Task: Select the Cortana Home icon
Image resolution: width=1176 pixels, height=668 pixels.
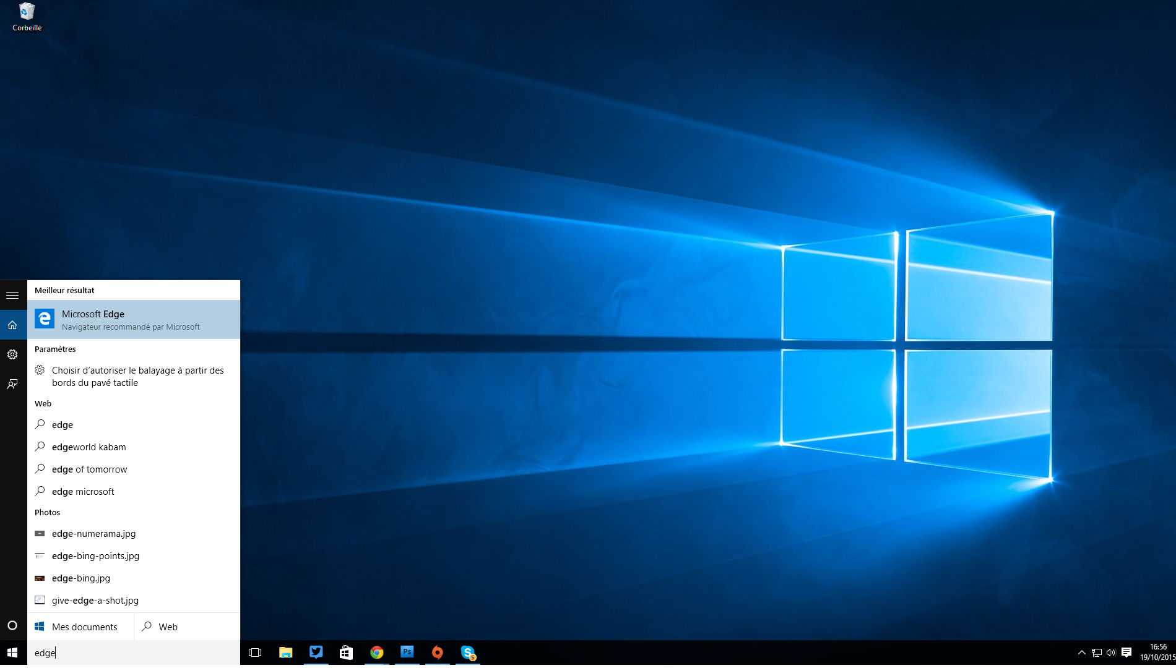Action: [x=12, y=325]
